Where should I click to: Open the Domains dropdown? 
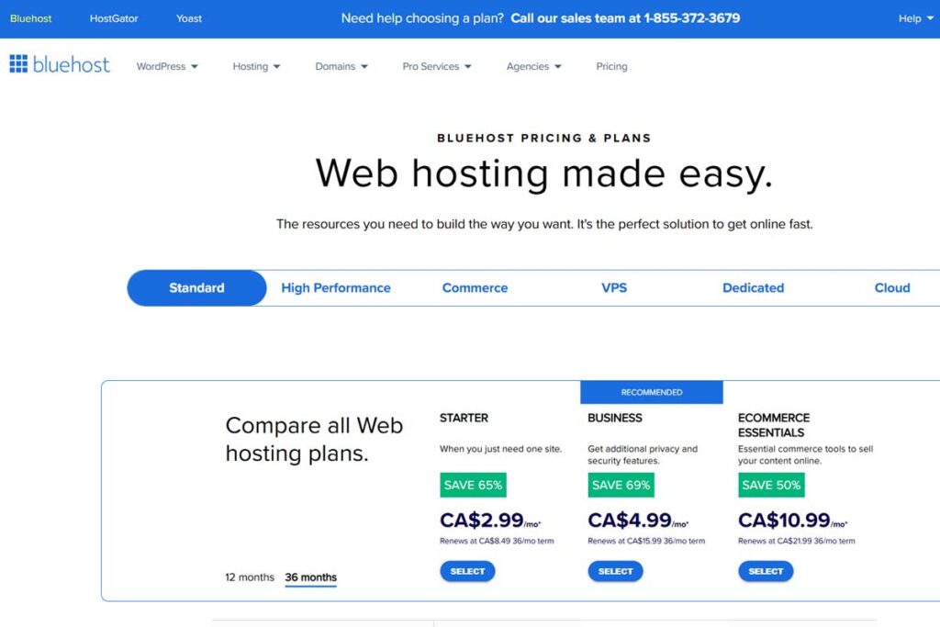point(341,66)
